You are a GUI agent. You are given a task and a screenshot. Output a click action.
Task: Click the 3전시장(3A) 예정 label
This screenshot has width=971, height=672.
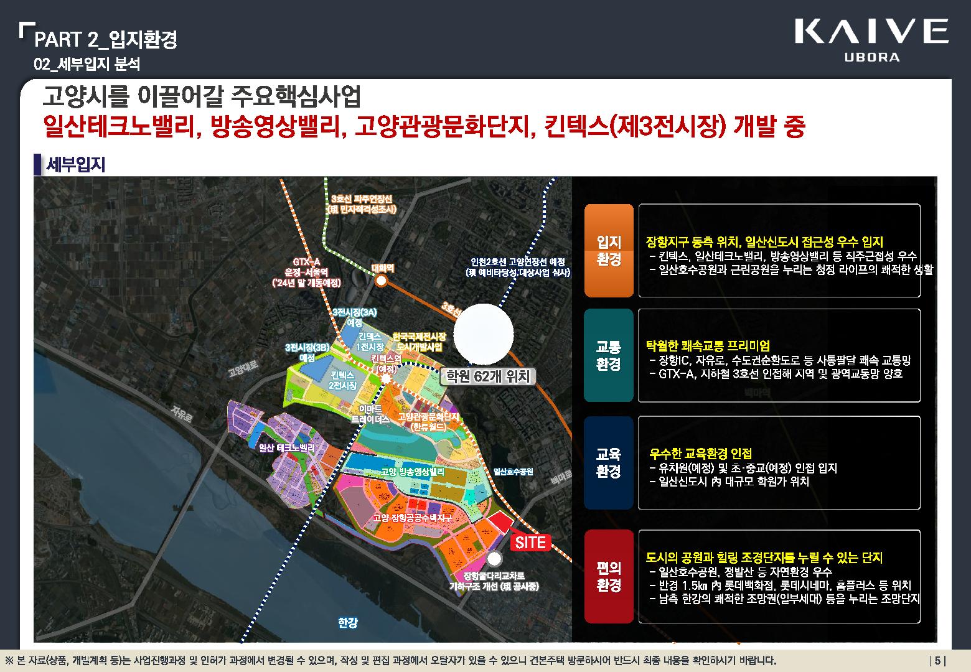(x=354, y=317)
